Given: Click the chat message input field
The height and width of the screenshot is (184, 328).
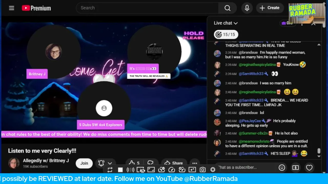Looking at the screenshot, I should (x=245, y=167).
